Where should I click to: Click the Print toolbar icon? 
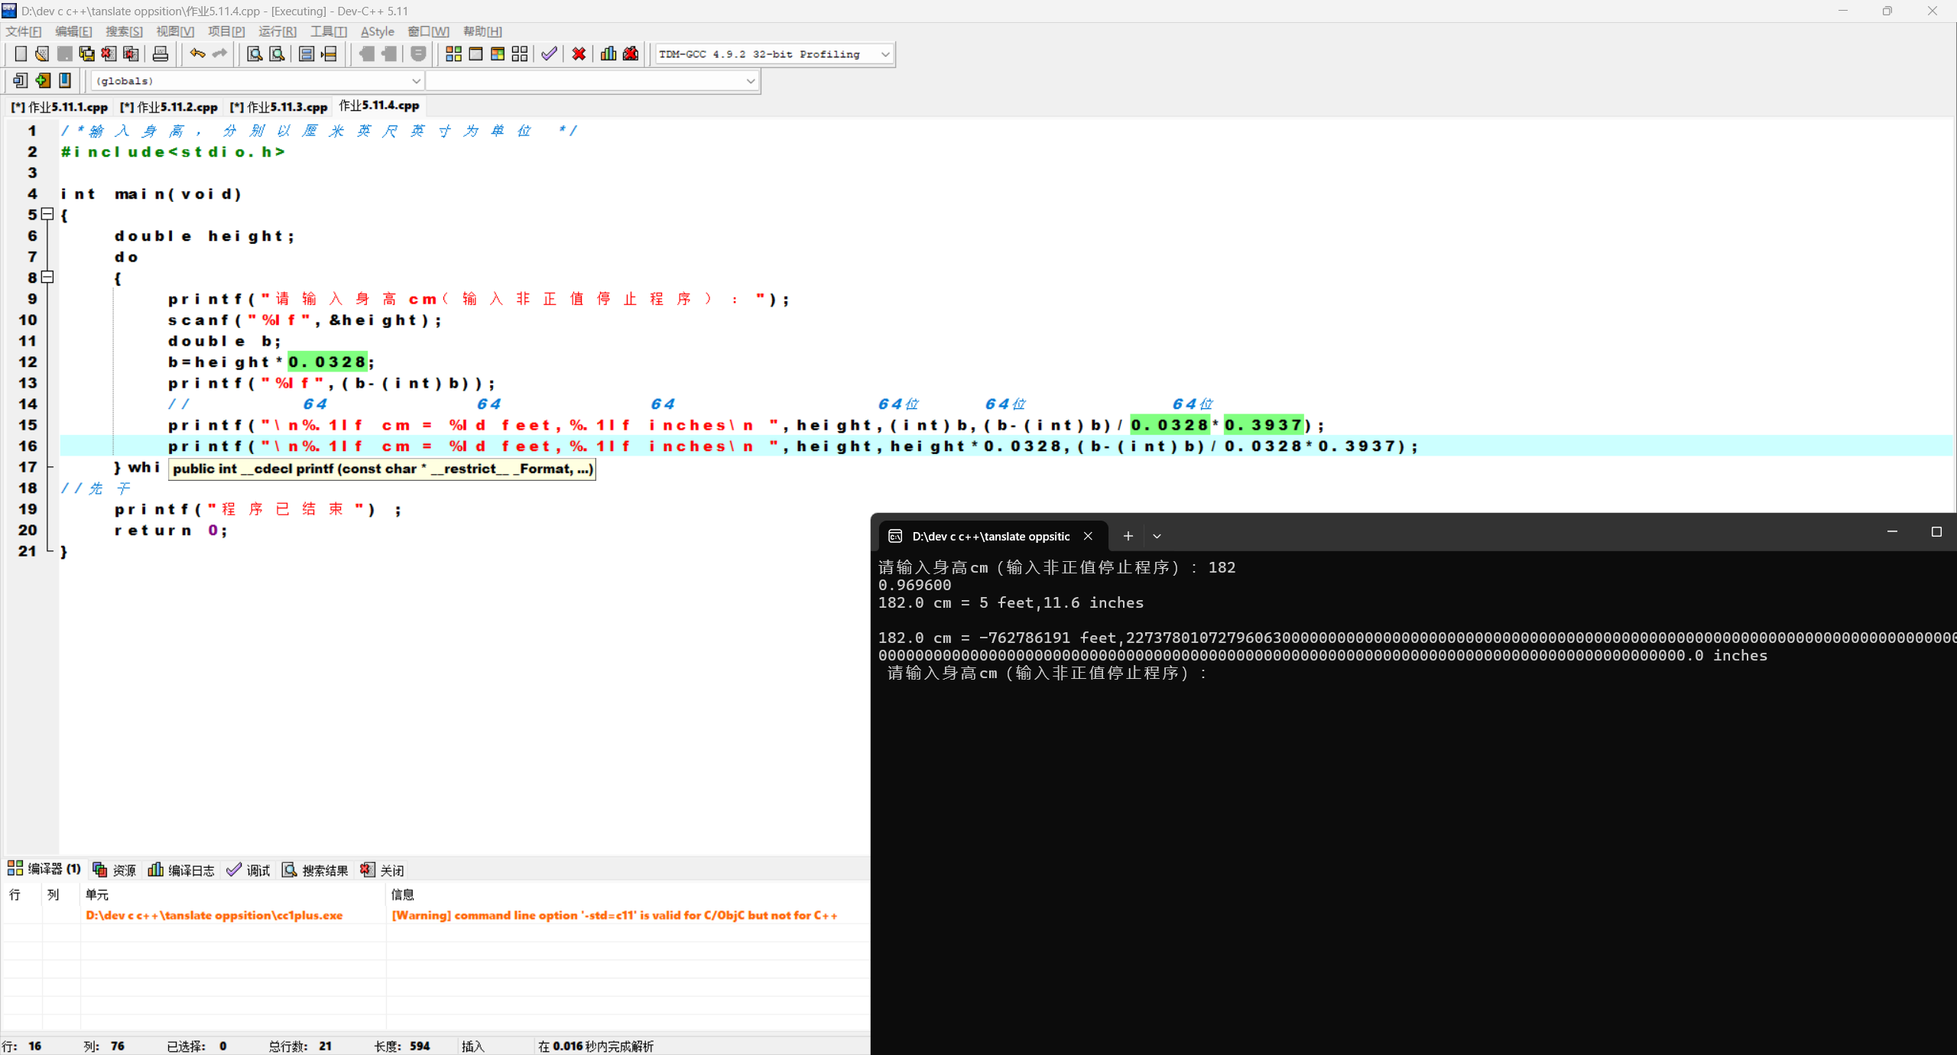click(x=160, y=54)
